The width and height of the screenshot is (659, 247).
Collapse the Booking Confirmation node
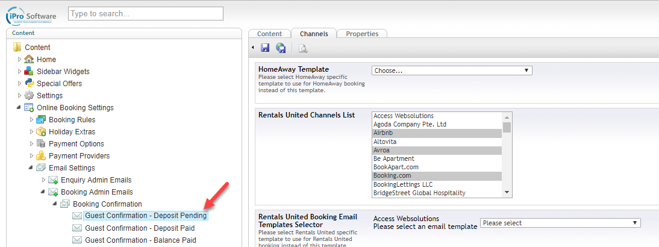[55, 204]
